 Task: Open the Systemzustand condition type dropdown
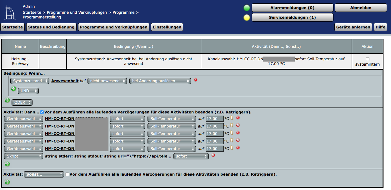(x=30, y=81)
